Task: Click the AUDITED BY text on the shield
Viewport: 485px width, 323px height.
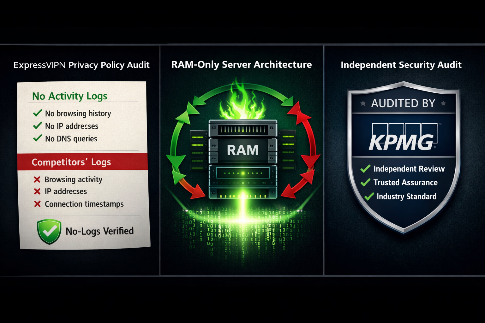Action: tap(403, 103)
